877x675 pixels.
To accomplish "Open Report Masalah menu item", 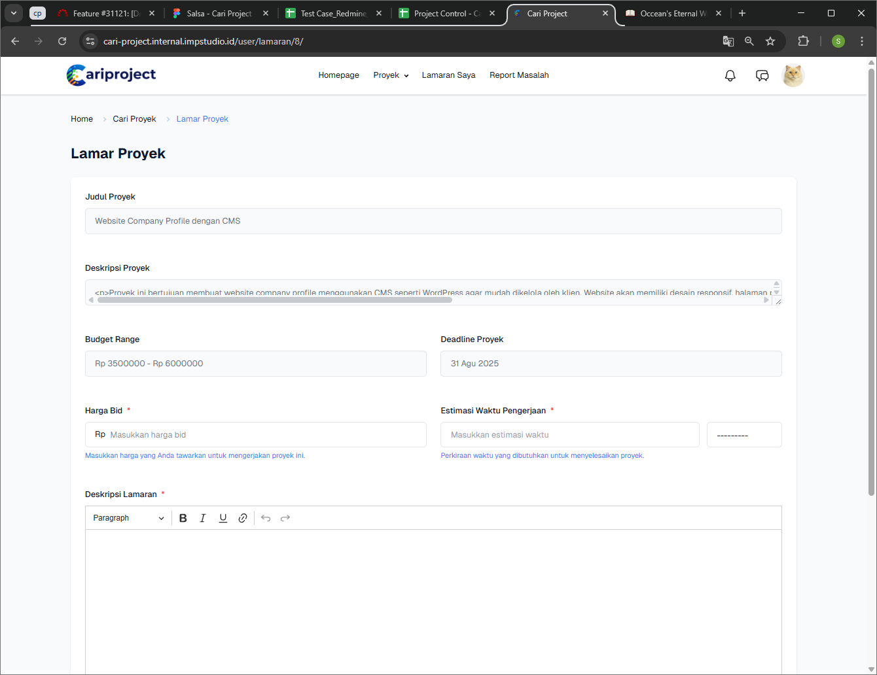I will coord(519,75).
